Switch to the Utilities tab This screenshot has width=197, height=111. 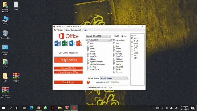tap(67, 30)
